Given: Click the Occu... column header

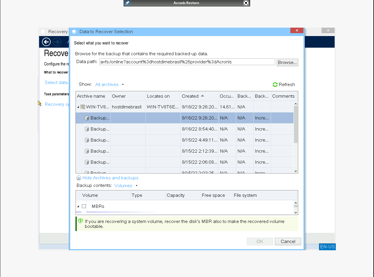Looking at the screenshot, I should [227, 96].
